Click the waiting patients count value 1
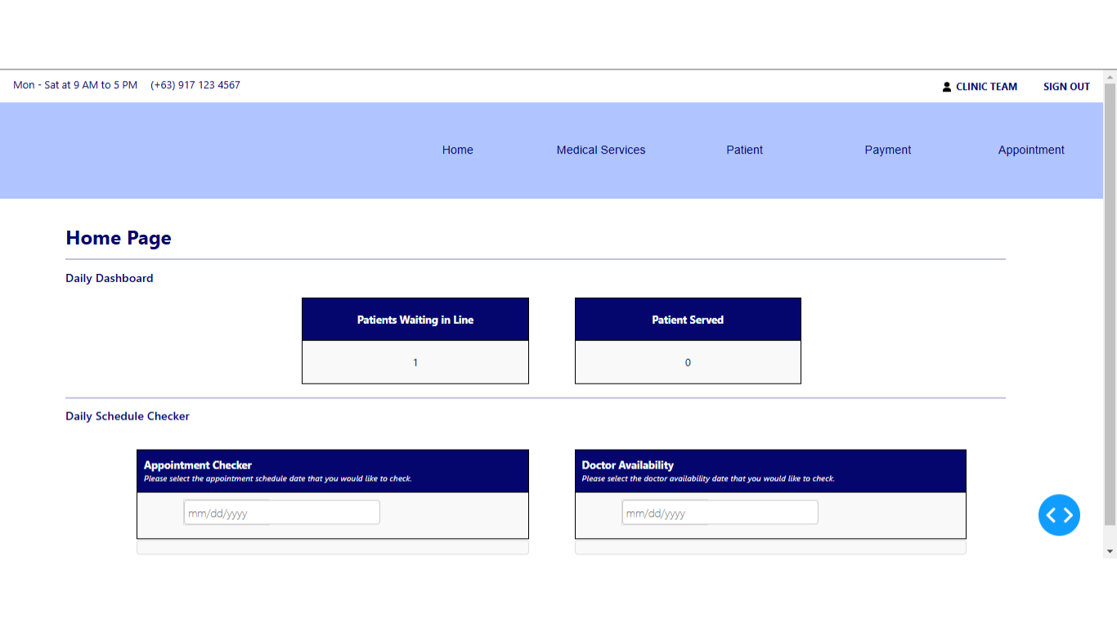 pos(415,362)
